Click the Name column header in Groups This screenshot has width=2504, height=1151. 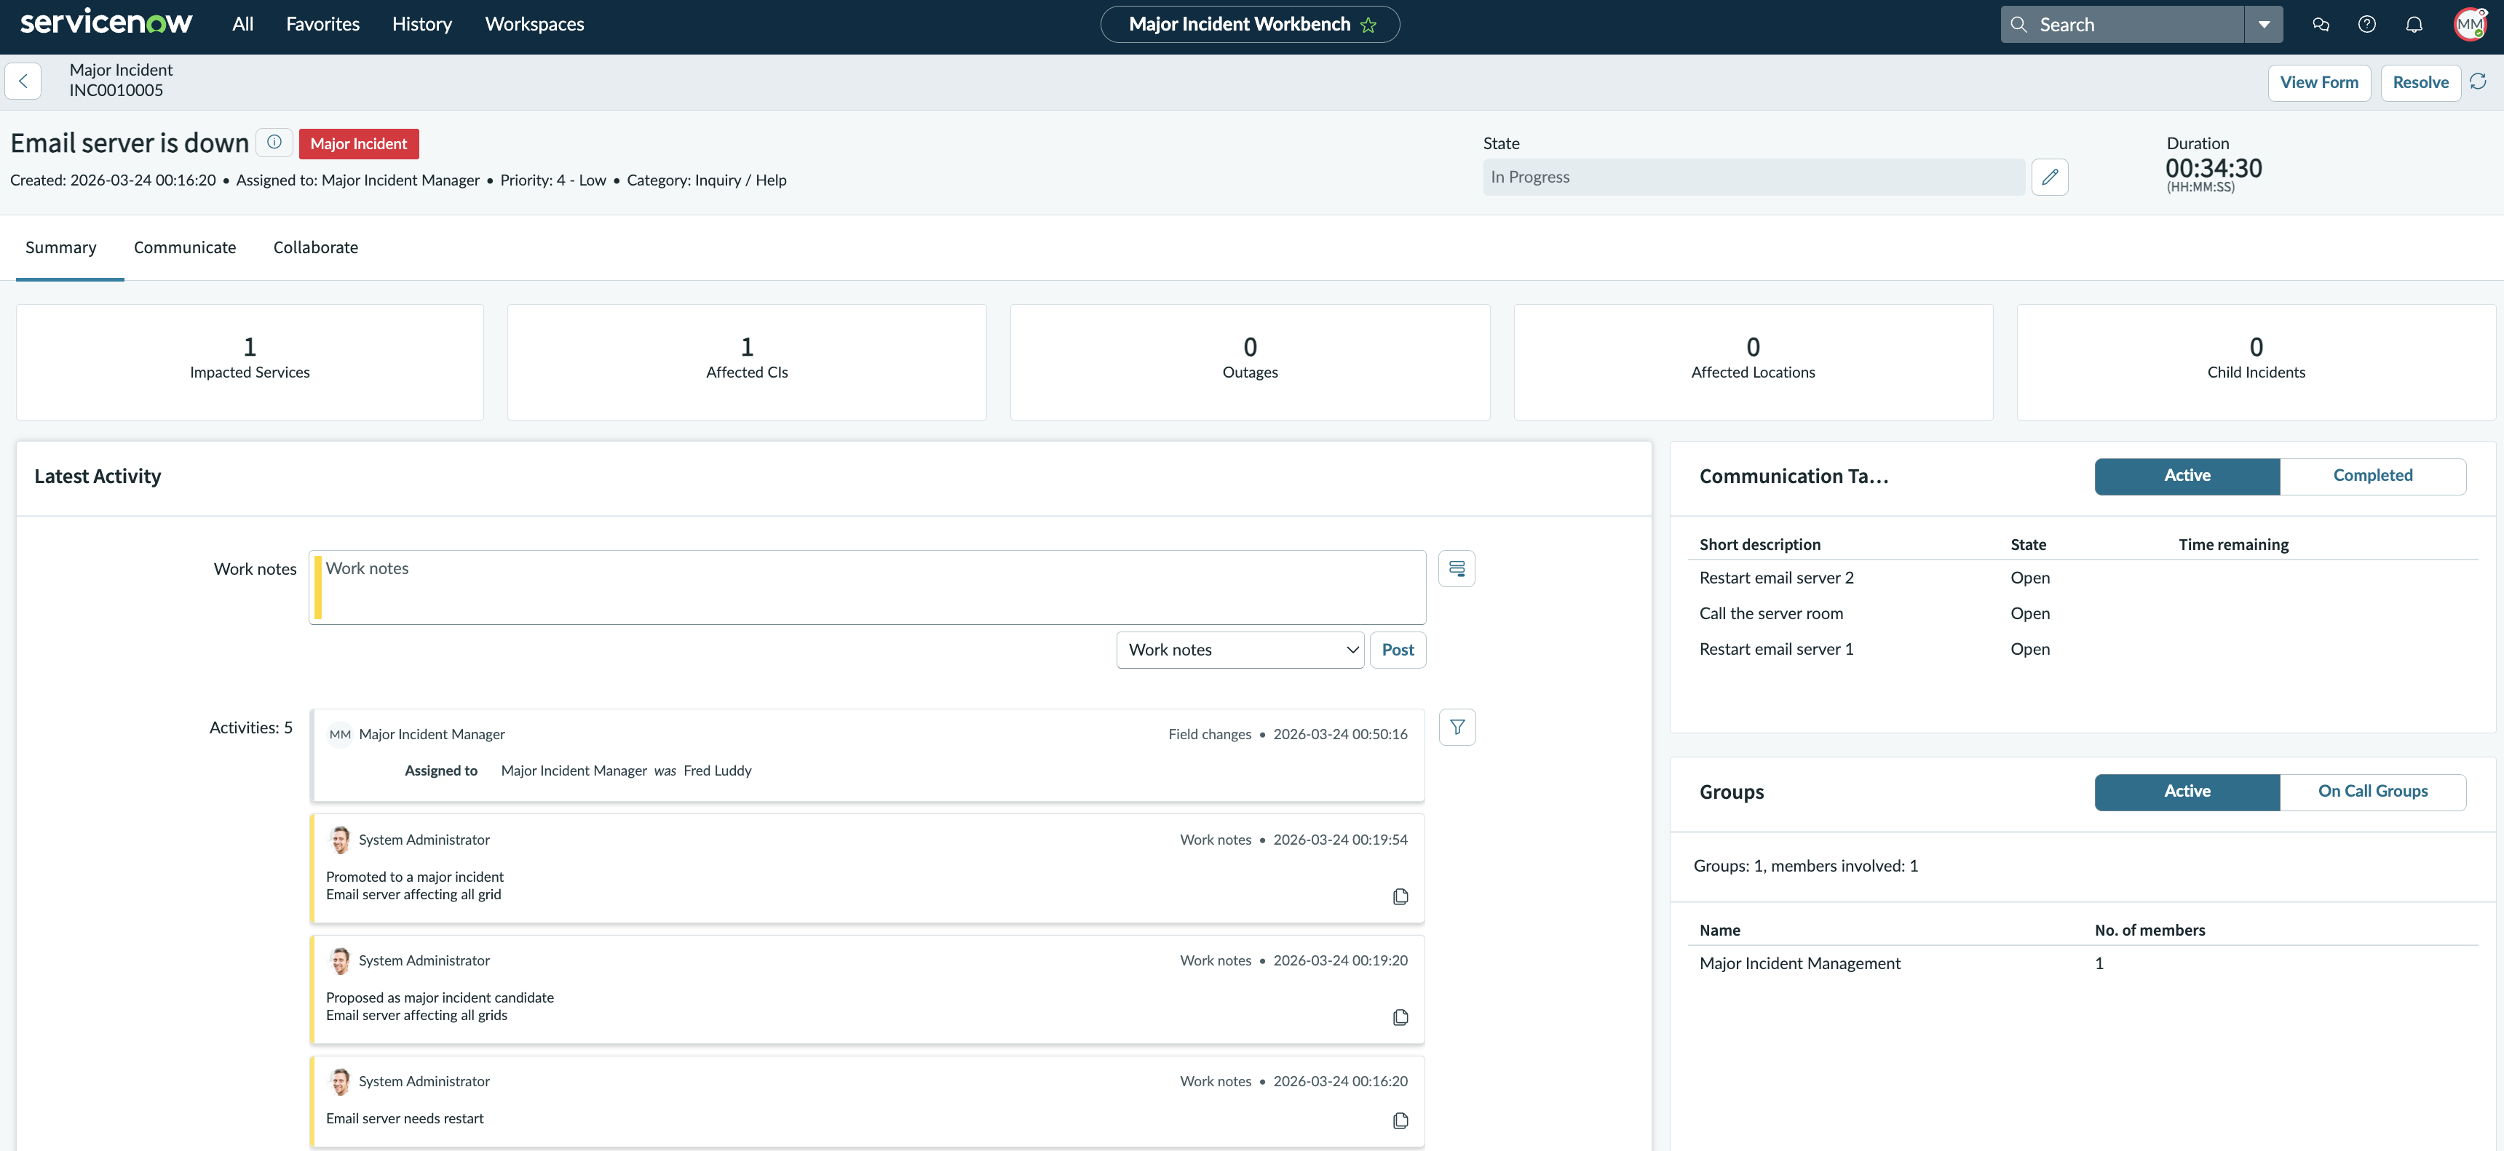click(1719, 931)
